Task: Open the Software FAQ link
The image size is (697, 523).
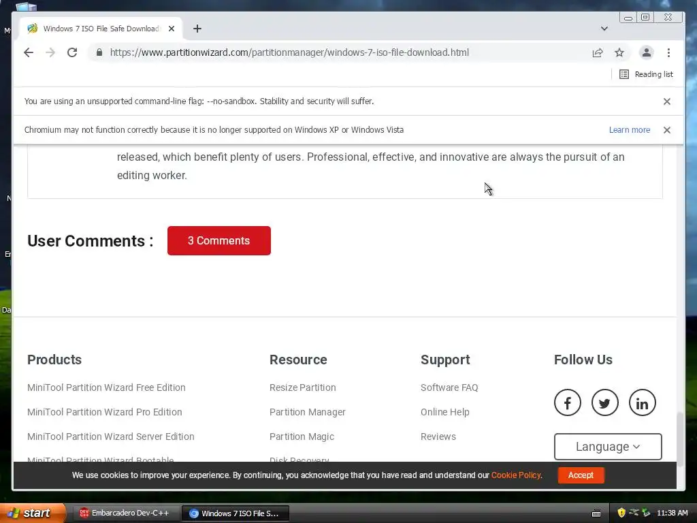Action: coord(449,387)
